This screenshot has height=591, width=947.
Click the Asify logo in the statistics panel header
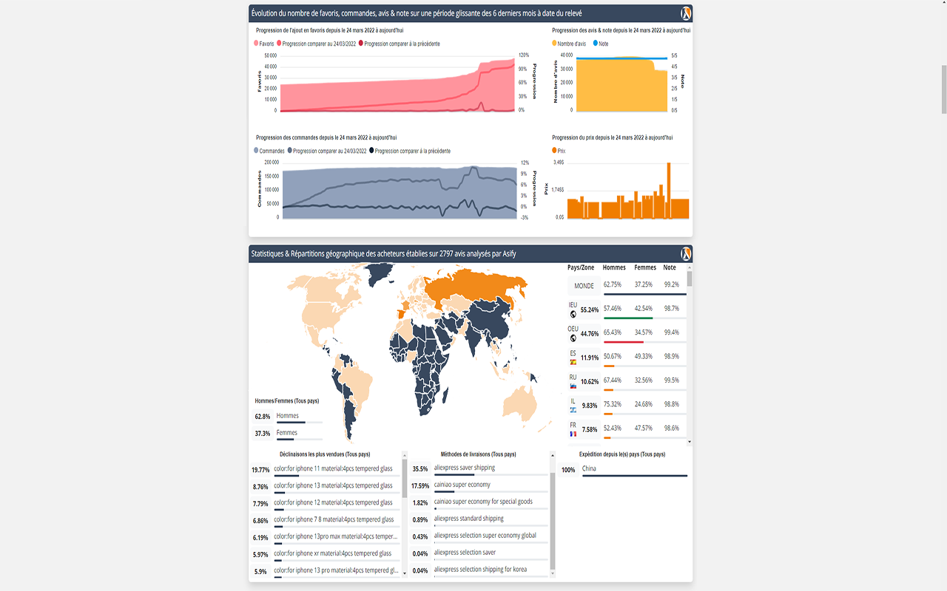click(686, 253)
